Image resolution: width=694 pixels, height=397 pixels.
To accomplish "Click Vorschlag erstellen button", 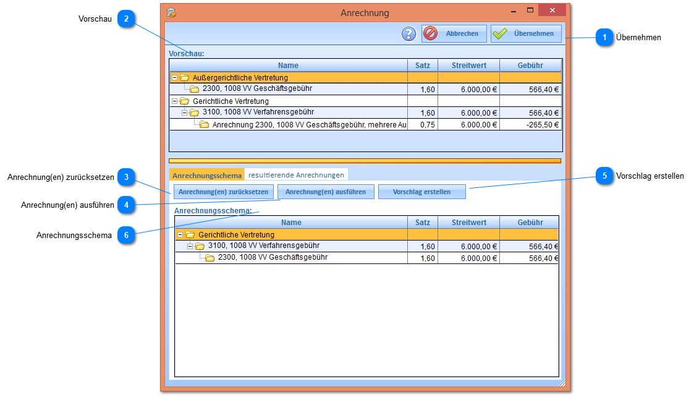I will pyautogui.click(x=421, y=192).
